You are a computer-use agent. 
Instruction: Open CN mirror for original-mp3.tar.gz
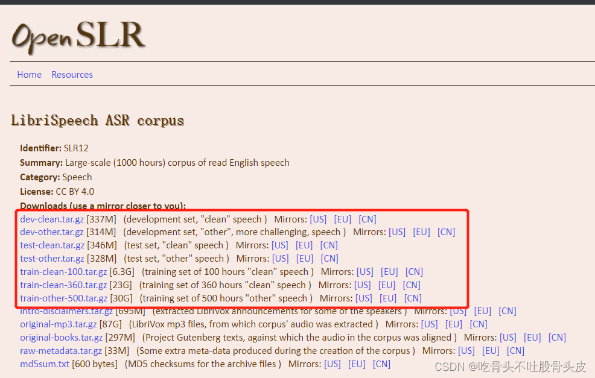(479, 324)
